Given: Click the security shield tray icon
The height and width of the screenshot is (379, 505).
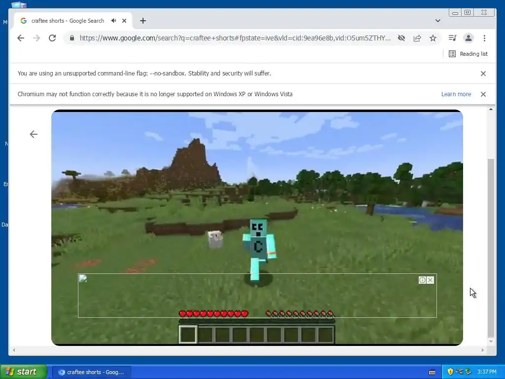Looking at the screenshot, I should 450,372.
